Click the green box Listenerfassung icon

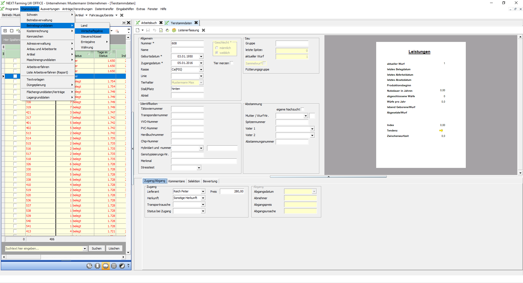coord(174,30)
